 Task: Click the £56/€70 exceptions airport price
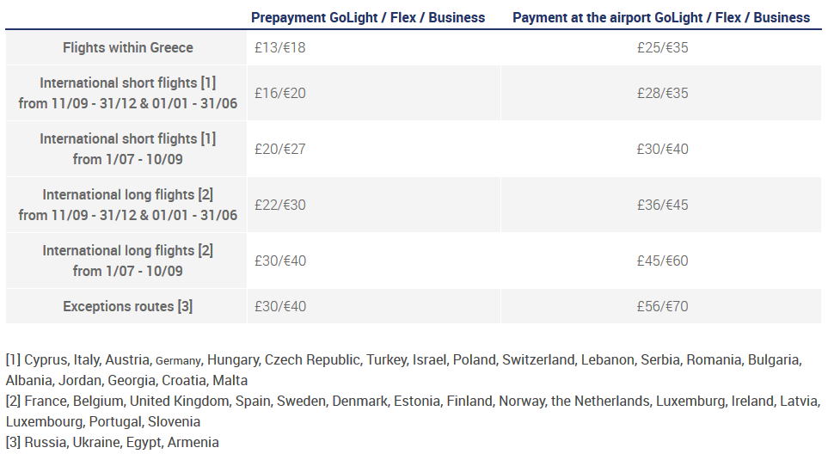(662, 306)
